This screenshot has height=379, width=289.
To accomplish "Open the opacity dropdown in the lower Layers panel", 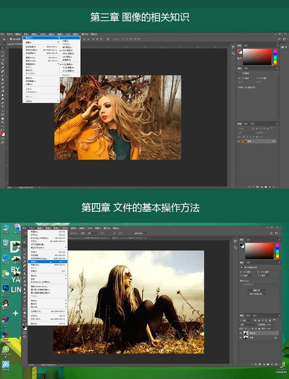I will tap(274, 325).
